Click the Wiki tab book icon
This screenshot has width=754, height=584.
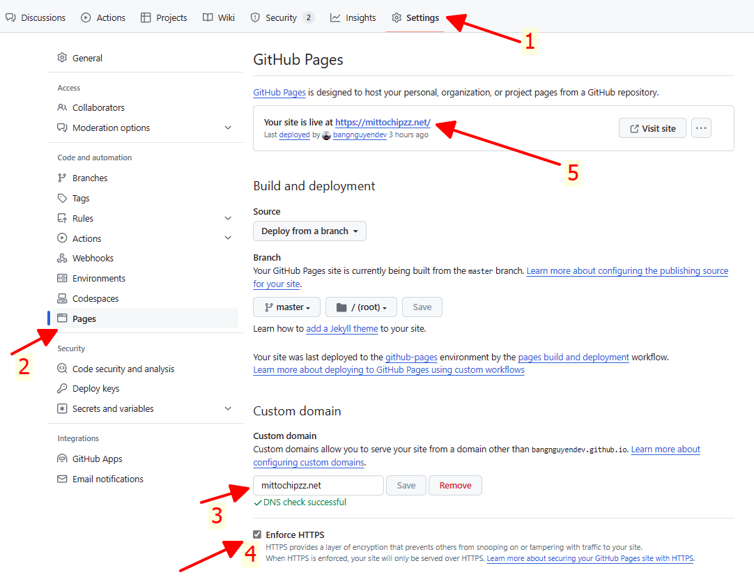pos(208,18)
